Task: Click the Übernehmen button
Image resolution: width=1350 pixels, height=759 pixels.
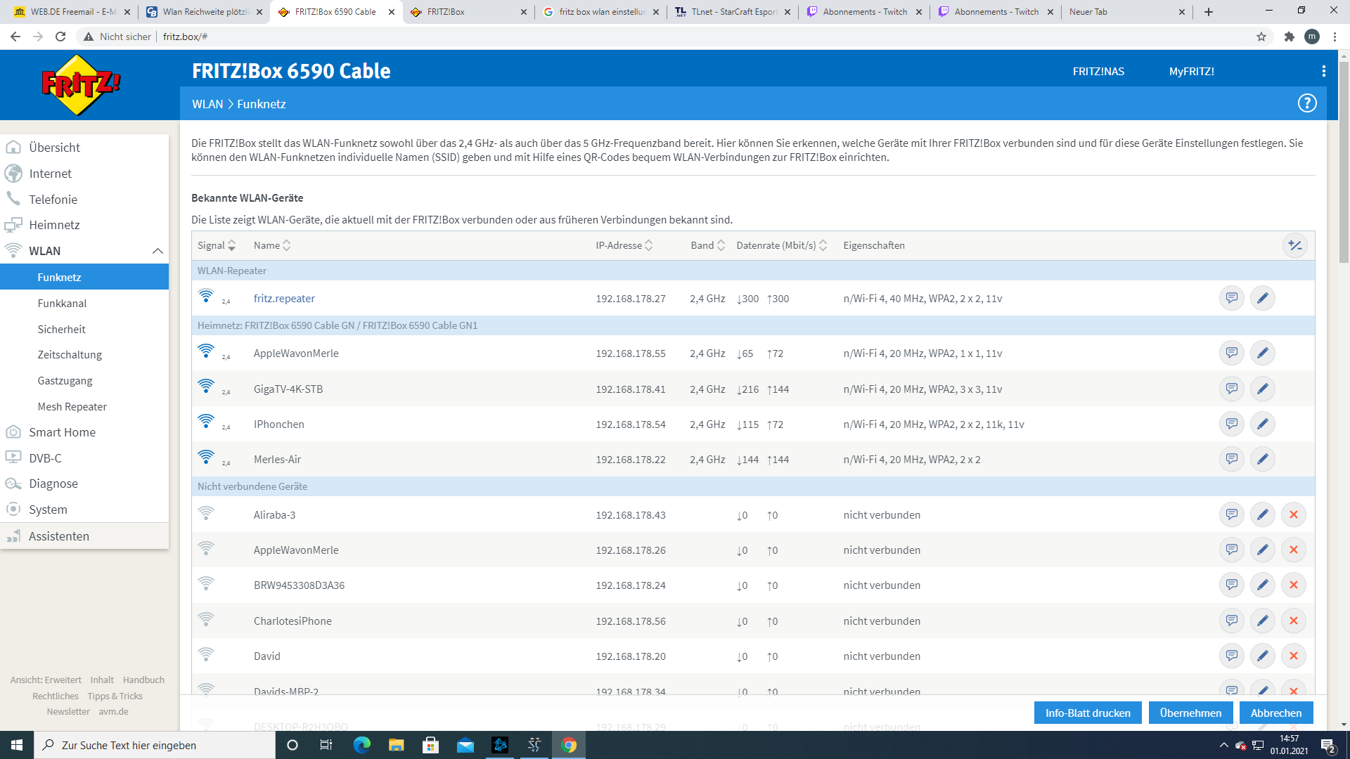Action: click(1190, 713)
